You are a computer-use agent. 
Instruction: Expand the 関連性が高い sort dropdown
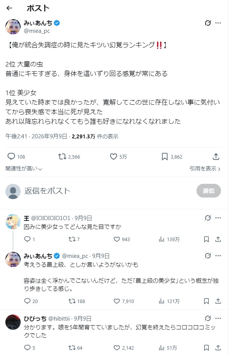pyautogui.click(x=24, y=169)
